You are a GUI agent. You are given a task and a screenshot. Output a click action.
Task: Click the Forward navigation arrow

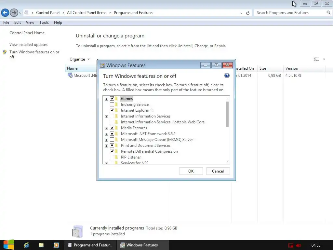[x=14, y=13]
